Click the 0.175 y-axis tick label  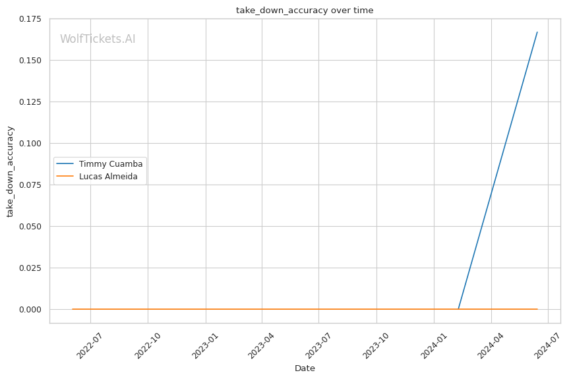pos(30,19)
